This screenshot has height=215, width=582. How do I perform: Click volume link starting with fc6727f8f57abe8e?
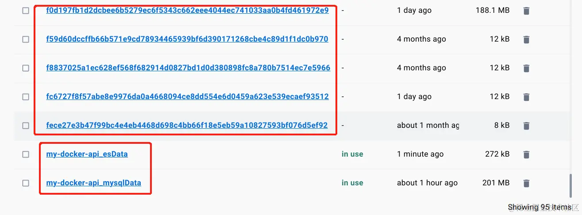(187, 96)
